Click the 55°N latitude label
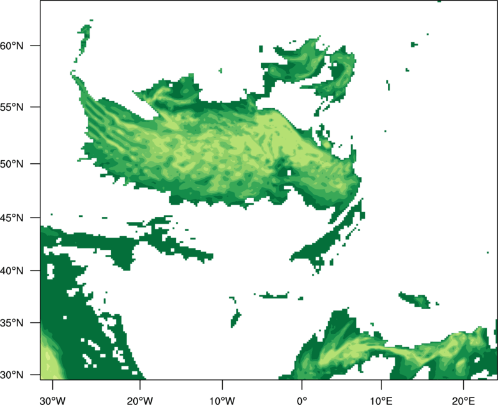Viewport: 498px width, 405px height. (x=12, y=107)
